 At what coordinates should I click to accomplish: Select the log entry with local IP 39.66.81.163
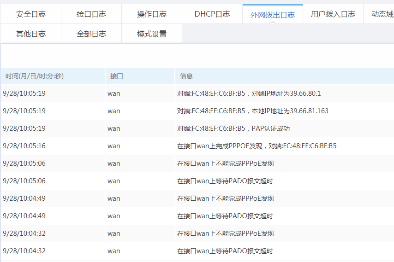(x=252, y=111)
